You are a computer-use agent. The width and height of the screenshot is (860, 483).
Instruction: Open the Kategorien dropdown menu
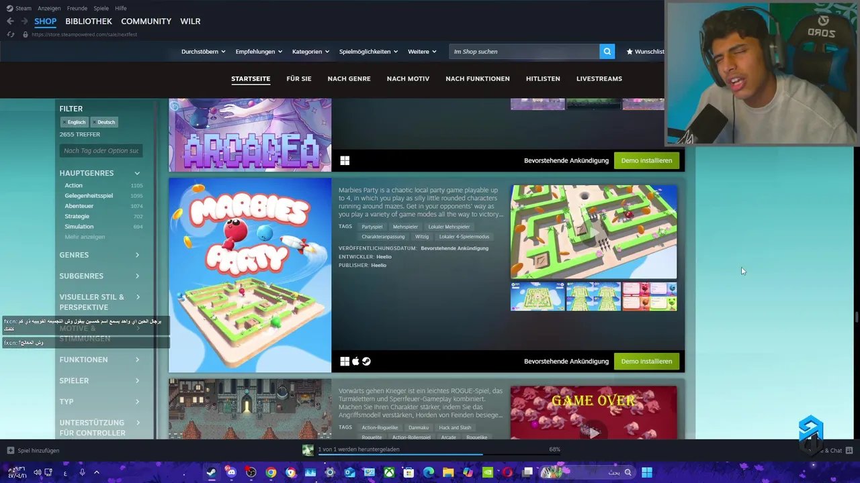(311, 52)
